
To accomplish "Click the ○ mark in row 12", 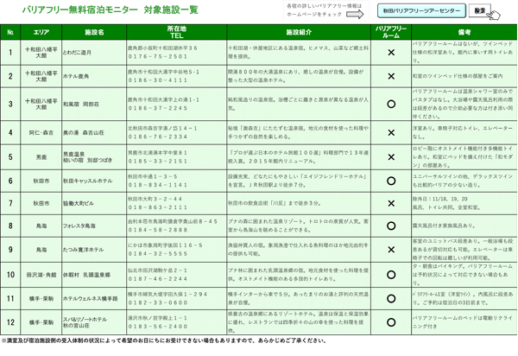I will 391,322.
